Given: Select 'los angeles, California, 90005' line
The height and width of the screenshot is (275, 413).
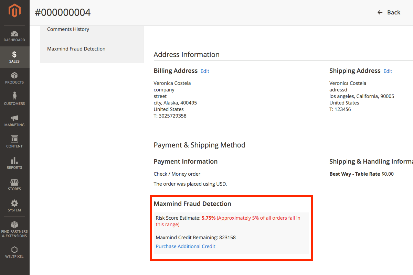Looking at the screenshot, I should tap(362, 96).
